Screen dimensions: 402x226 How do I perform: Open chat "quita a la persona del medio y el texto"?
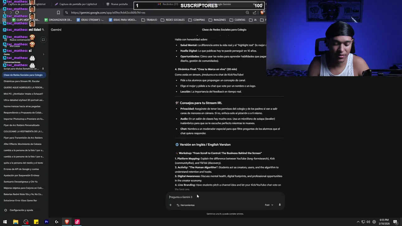click(23, 163)
